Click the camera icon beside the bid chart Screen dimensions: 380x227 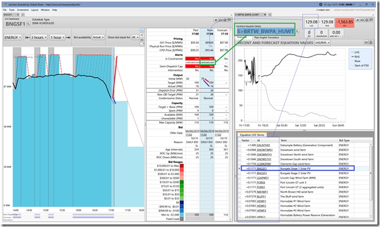tap(142, 40)
